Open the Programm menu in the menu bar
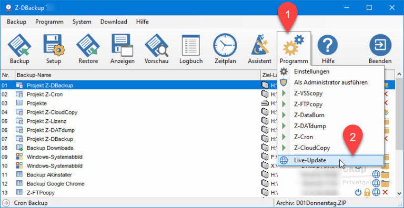The image size is (404, 208). (x=49, y=22)
